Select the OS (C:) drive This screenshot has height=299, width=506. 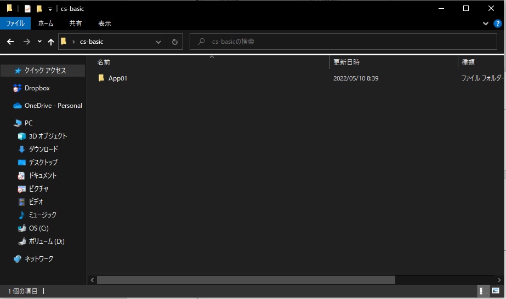coord(38,228)
